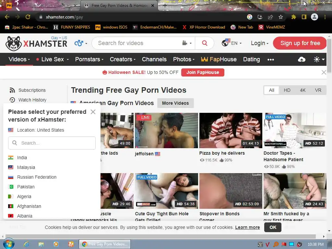Close the active browser tab

point(153,6)
